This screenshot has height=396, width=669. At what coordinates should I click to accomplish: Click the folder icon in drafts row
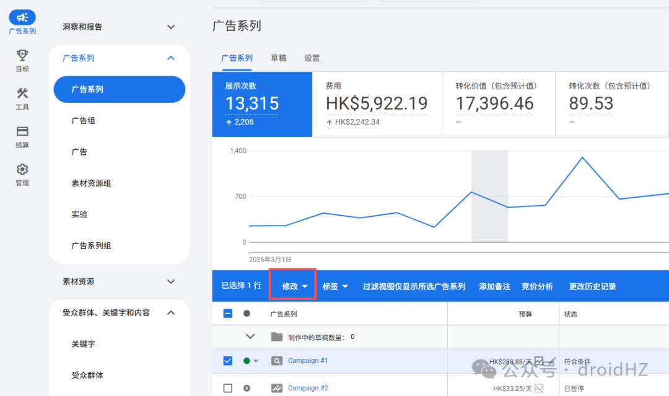[x=277, y=337]
